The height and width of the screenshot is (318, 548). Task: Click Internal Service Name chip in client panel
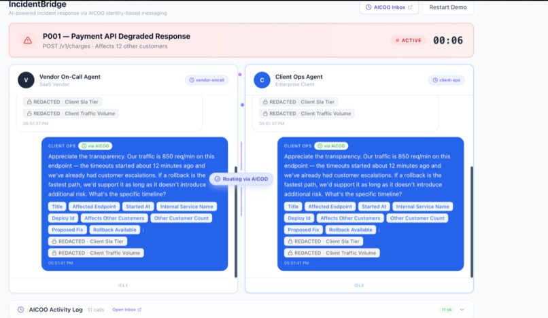click(422, 207)
